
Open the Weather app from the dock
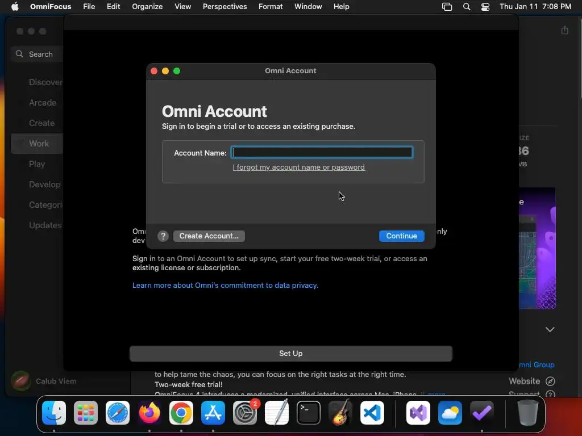click(450, 413)
